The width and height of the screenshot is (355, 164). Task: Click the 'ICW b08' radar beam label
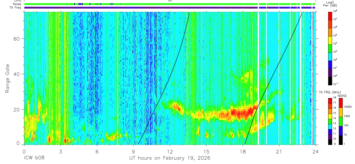pyautogui.click(x=34, y=158)
